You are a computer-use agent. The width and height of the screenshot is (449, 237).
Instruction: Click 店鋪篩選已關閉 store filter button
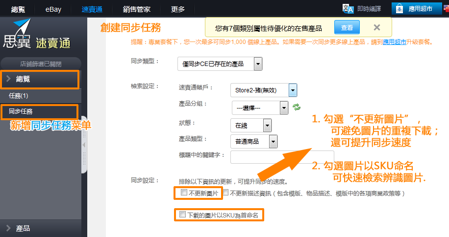point(41,64)
